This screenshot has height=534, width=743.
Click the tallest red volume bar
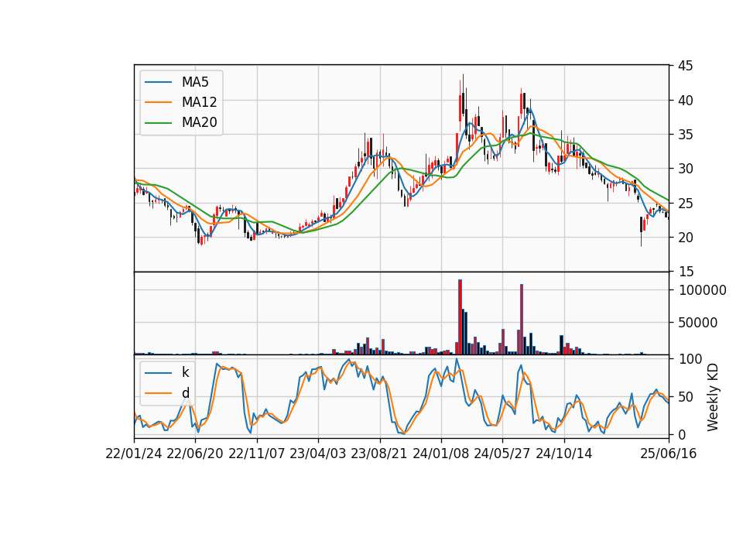(x=460, y=317)
